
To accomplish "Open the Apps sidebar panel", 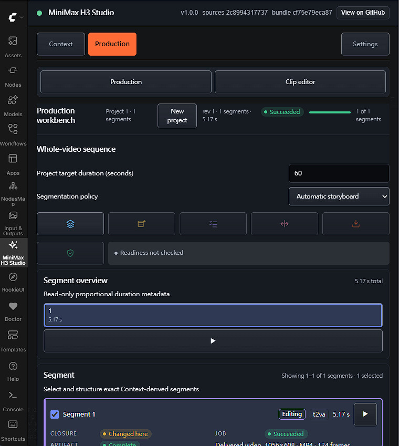I will 13,164.
